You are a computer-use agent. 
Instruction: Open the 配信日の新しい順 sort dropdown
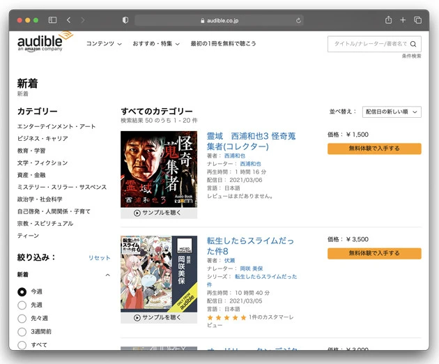tap(392, 112)
